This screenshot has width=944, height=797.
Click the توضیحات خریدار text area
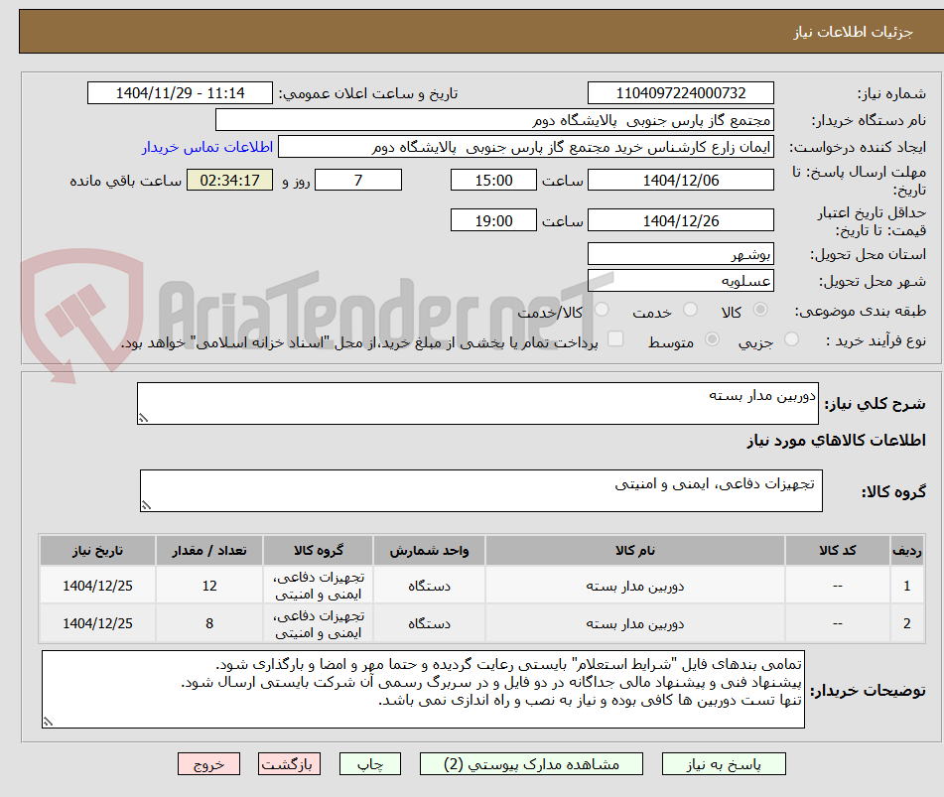click(423, 689)
